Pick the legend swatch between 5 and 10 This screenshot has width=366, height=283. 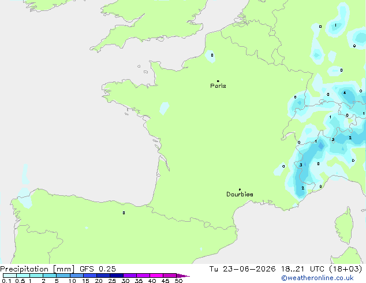click(x=64, y=275)
